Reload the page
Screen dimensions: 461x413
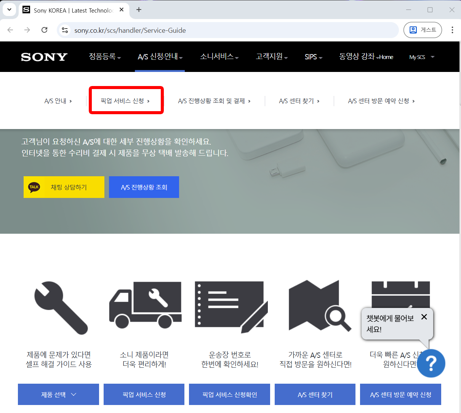[x=45, y=30]
